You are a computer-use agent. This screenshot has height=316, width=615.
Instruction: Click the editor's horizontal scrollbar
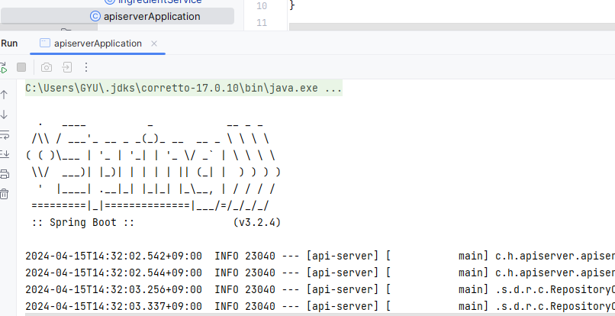[452, 27]
